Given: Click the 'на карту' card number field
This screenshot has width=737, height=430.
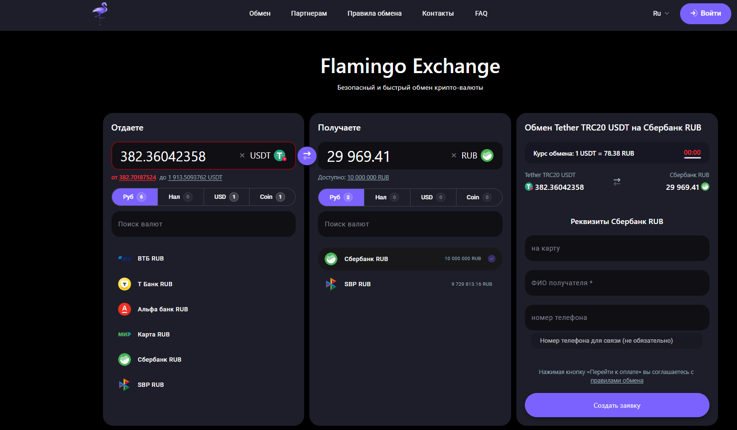Looking at the screenshot, I should tap(617, 248).
